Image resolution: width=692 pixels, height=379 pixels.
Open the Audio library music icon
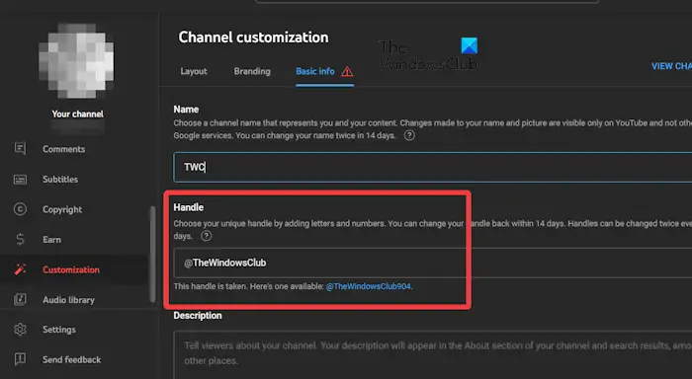click(20, 299)
